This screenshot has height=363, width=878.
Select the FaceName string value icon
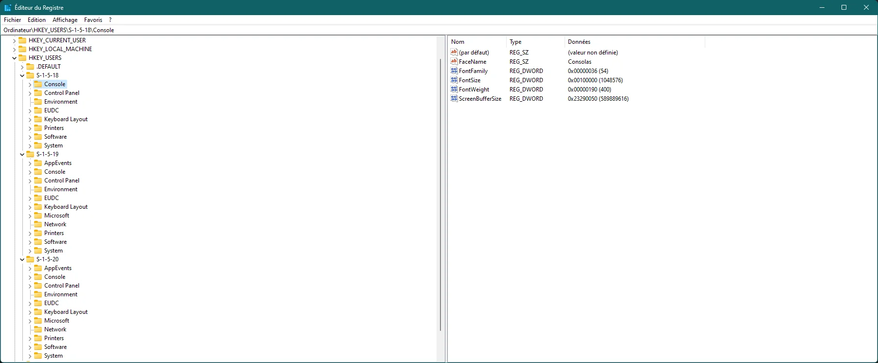click(x=454, y=61)
